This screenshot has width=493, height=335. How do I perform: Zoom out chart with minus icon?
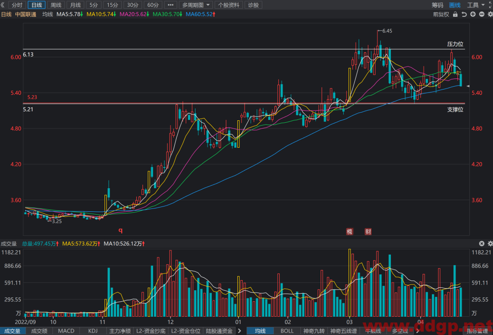[481, 14]
